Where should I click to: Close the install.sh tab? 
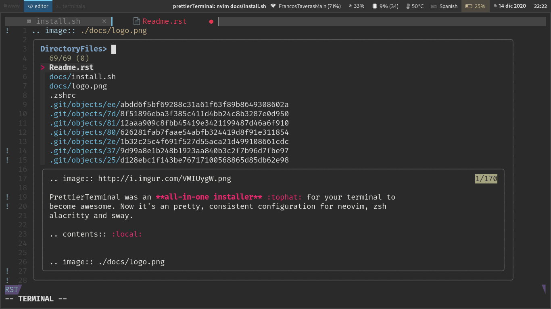click(x=104, y=21)
